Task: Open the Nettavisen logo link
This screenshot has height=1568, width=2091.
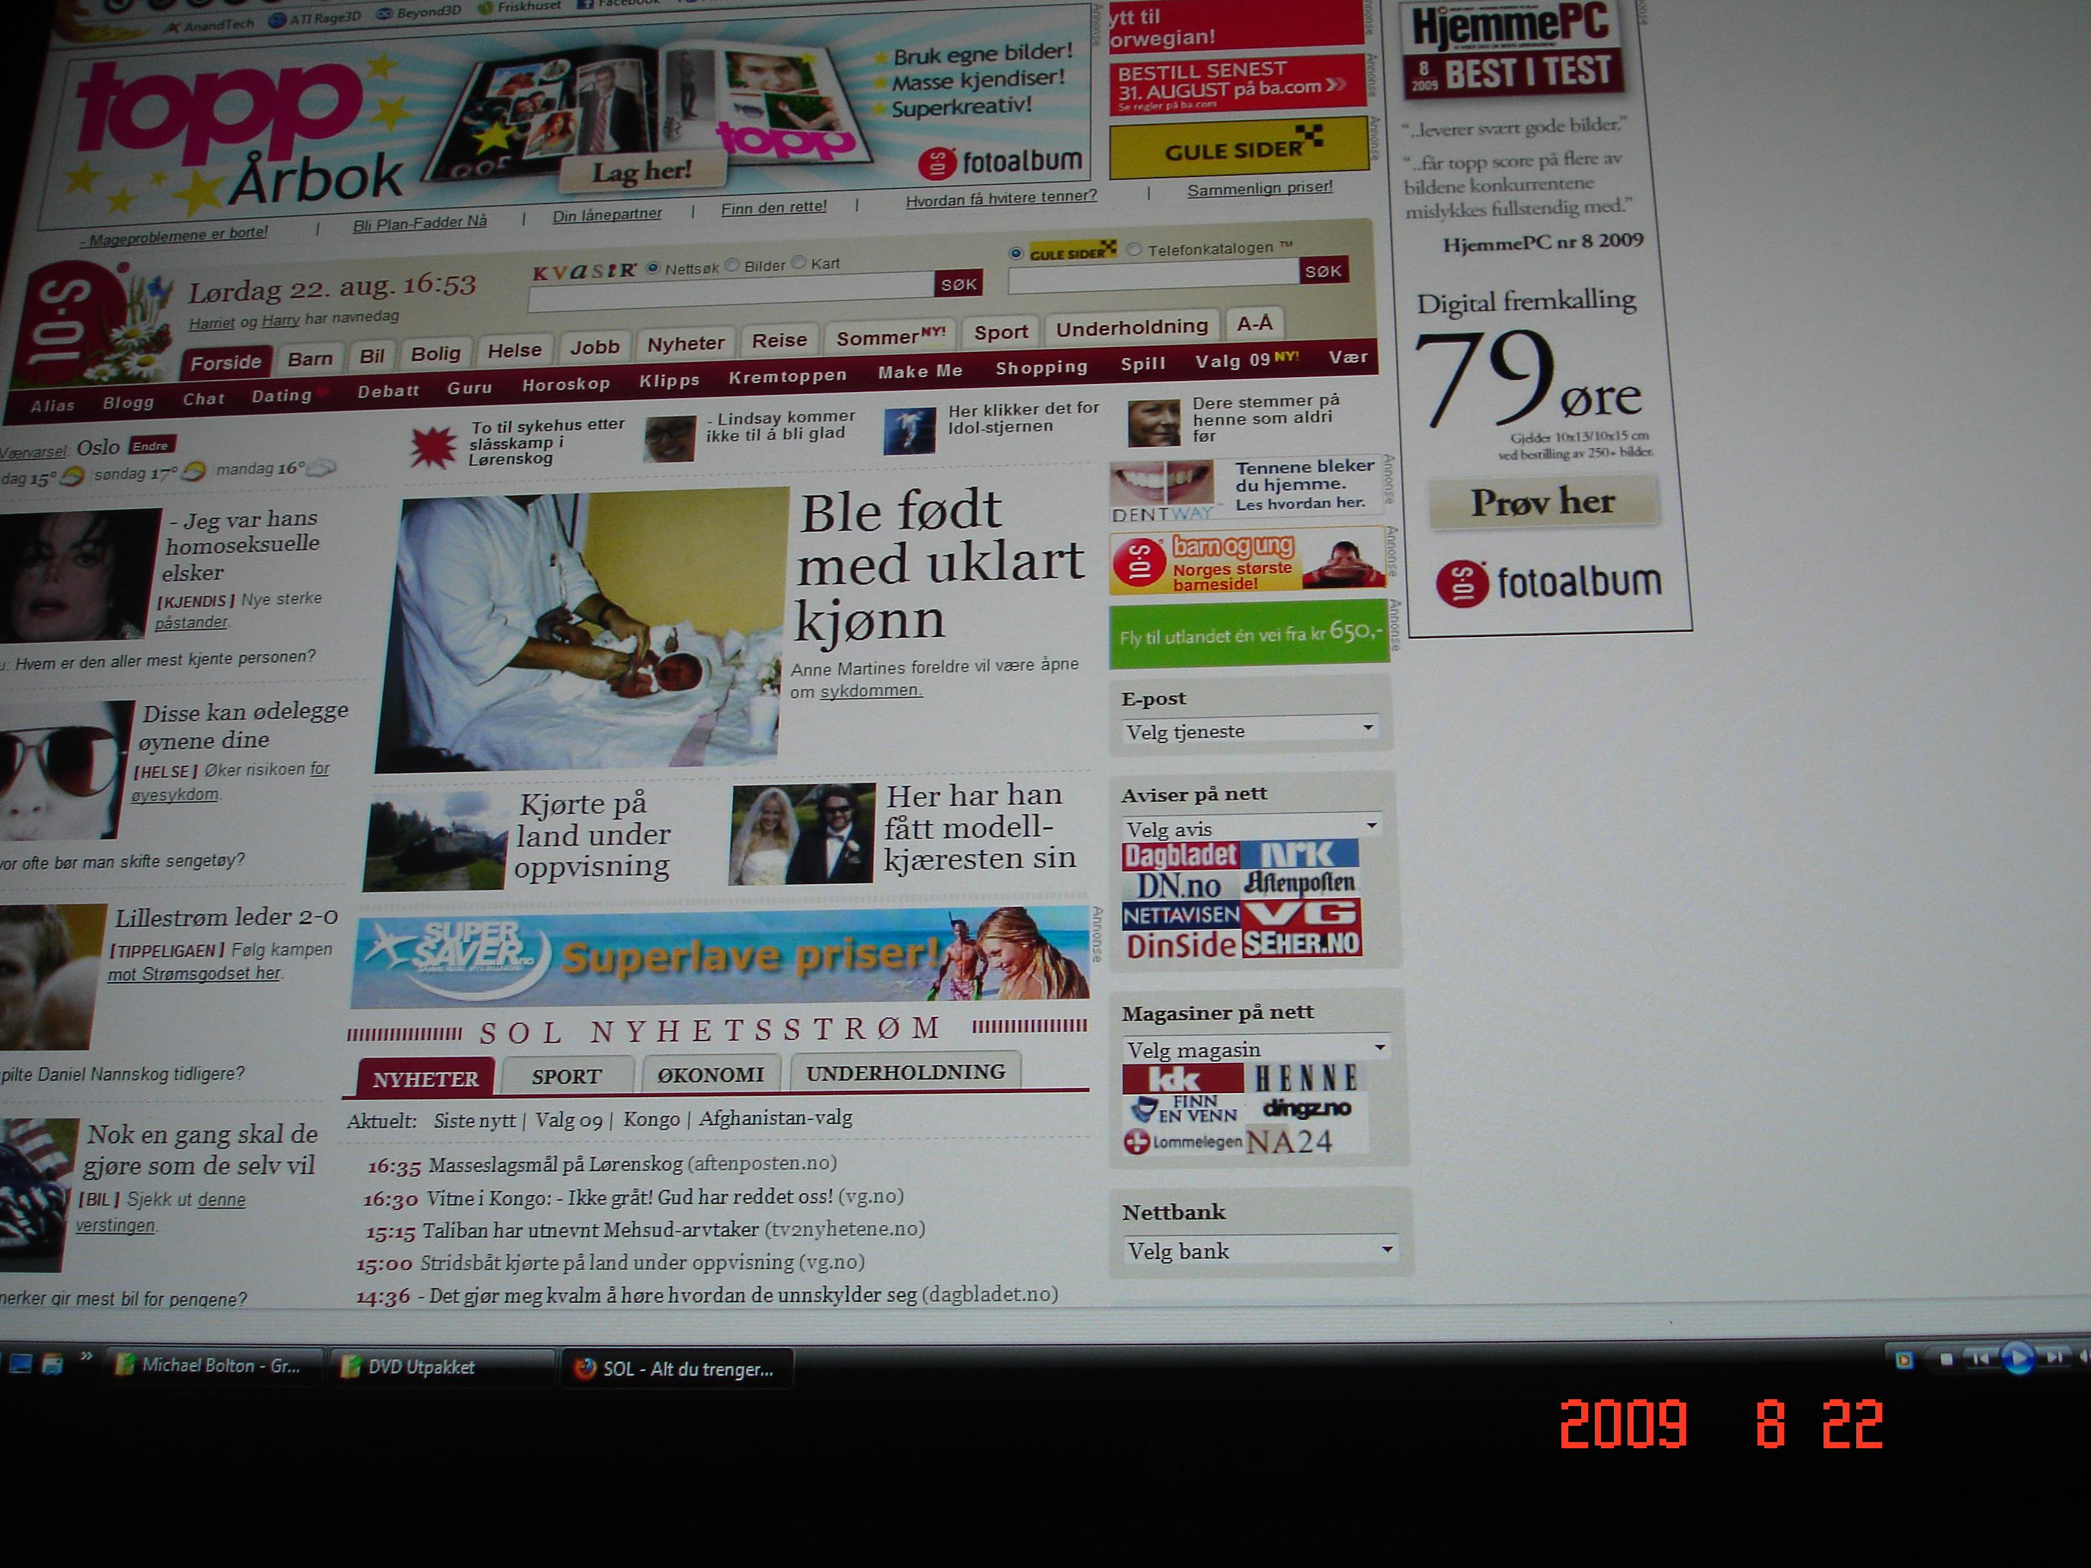Action: point(1181,915)
